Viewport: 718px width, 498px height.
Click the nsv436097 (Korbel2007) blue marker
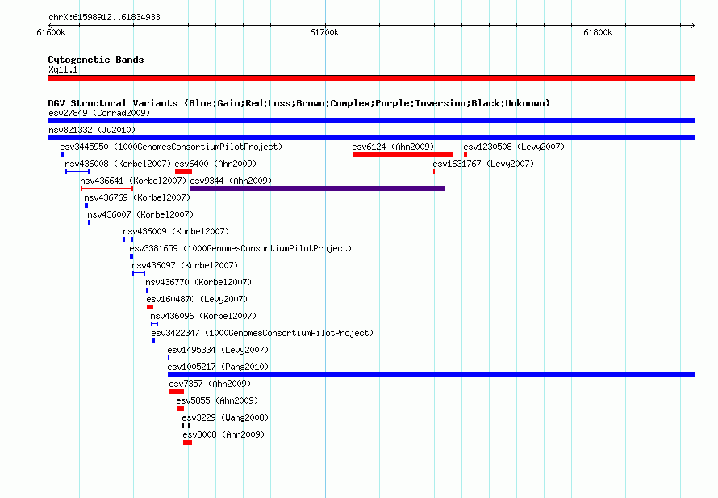click(x=139, y=273)
